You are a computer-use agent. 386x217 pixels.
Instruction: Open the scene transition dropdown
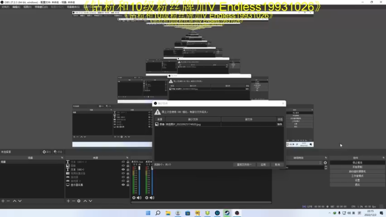click(x=304, y=163)
